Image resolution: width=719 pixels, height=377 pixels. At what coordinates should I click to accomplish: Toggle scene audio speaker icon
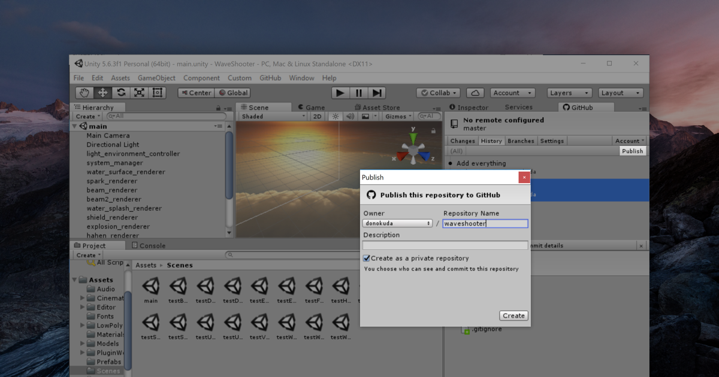pos(351,117)
